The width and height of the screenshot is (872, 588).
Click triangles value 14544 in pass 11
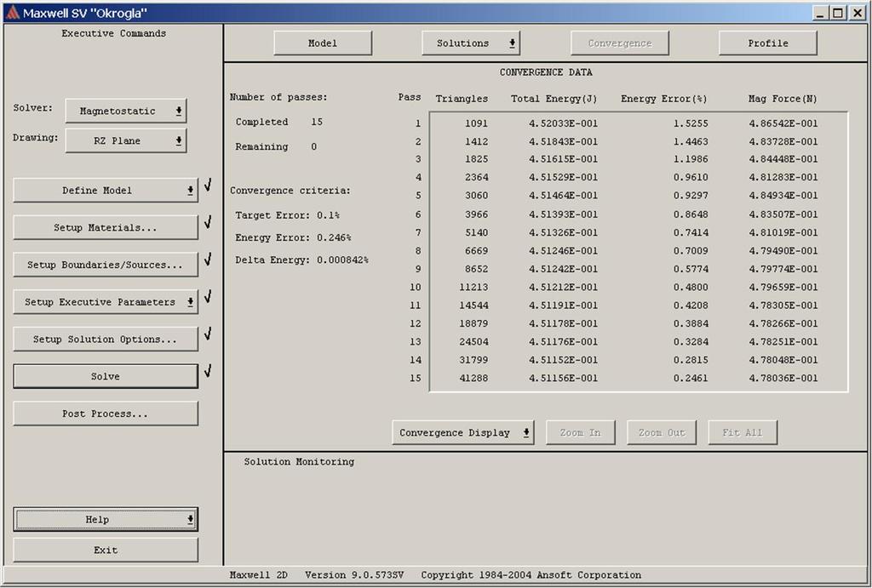pos(473,305)
